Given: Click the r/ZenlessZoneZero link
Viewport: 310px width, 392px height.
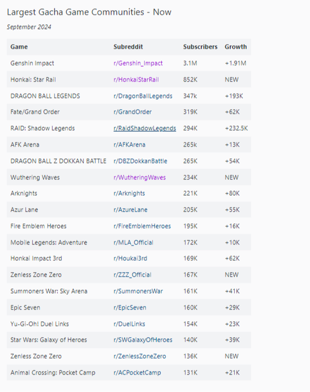Looking at the screenshot, I should click(x=139, y=356).
